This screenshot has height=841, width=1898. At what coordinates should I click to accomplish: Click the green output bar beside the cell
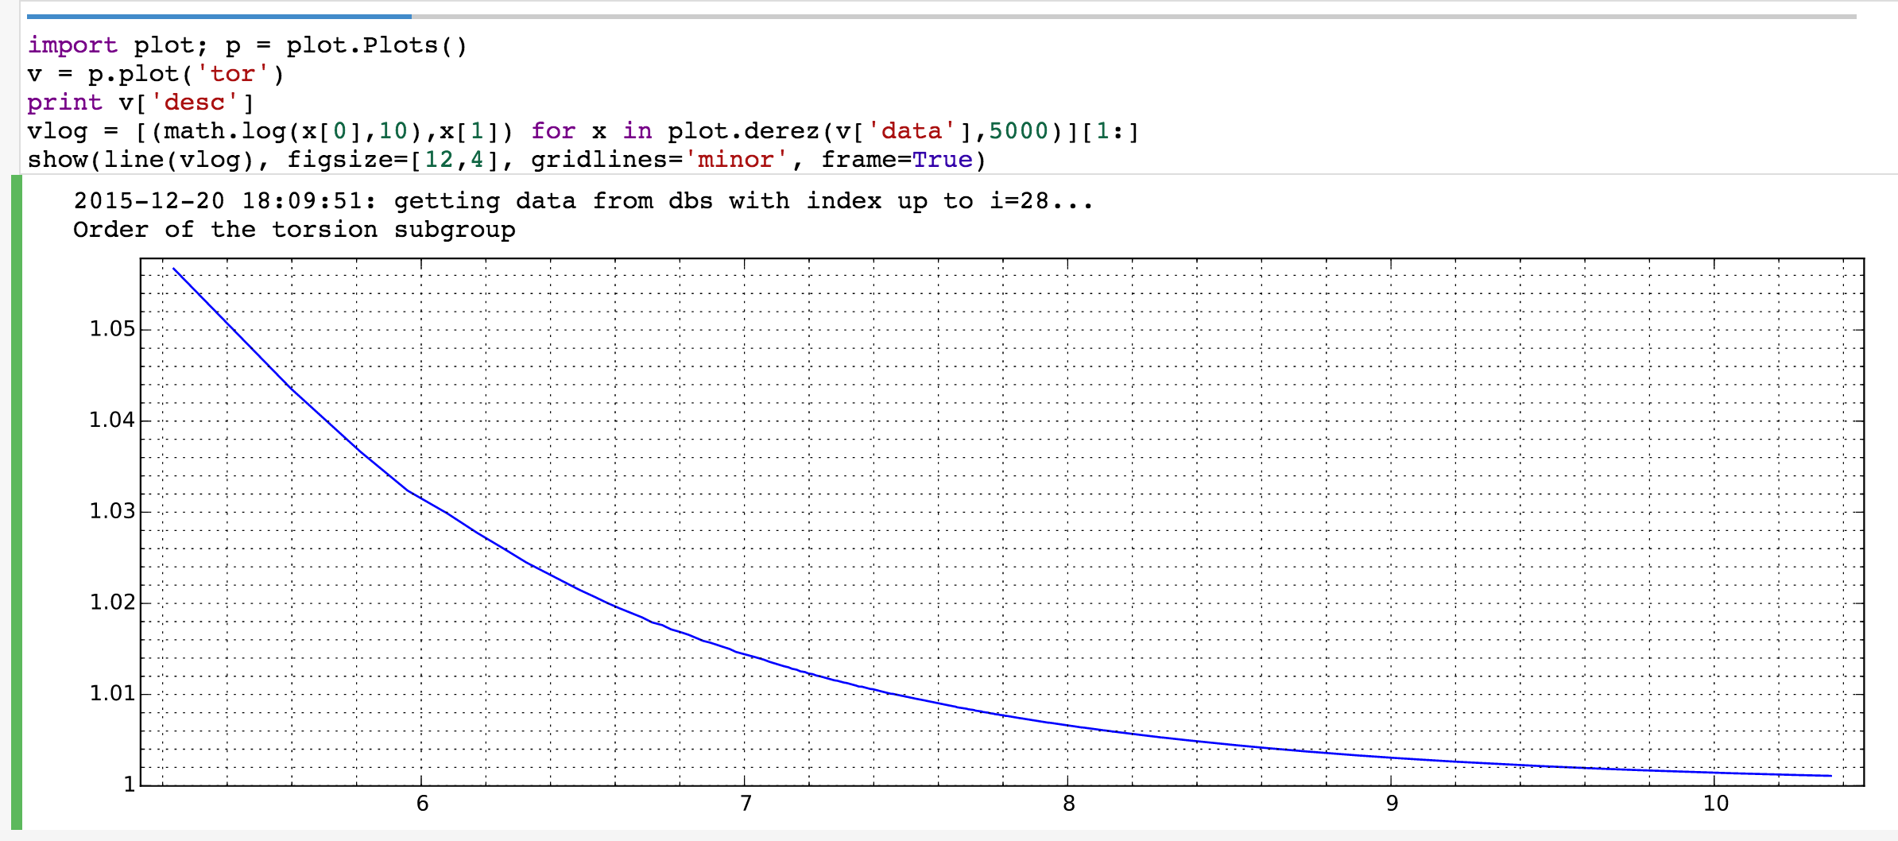17,502
